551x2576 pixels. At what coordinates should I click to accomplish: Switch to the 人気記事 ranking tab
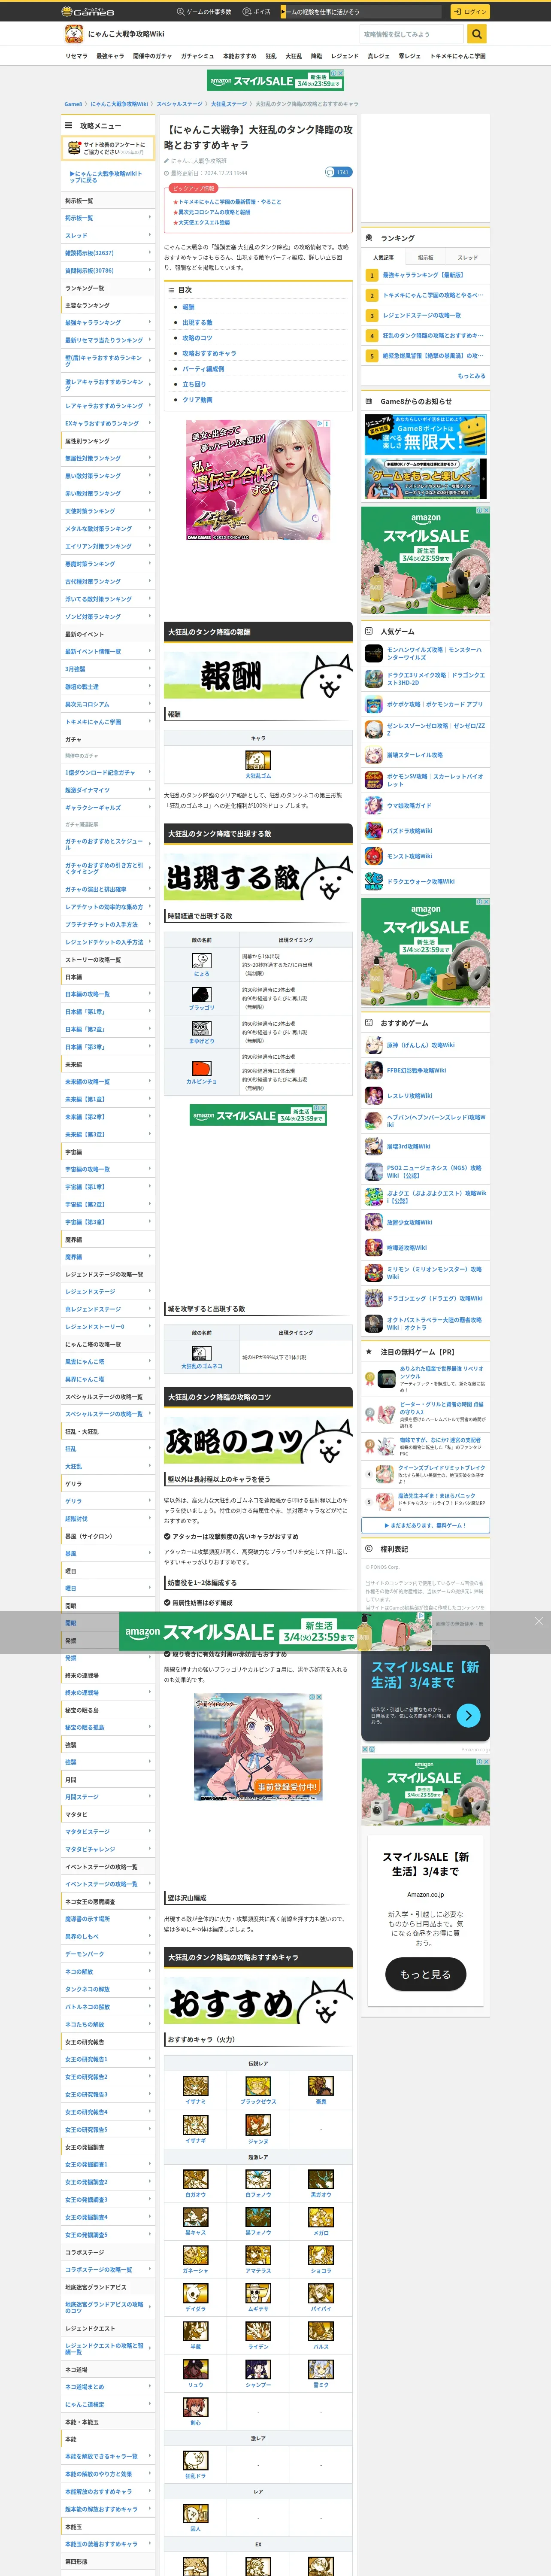pyautogui.click(x=384, y=257)
